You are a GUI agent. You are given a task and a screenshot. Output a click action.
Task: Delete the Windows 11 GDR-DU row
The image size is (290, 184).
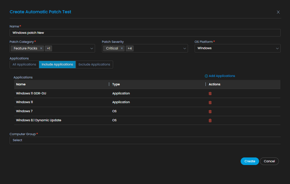coord(210,94)
